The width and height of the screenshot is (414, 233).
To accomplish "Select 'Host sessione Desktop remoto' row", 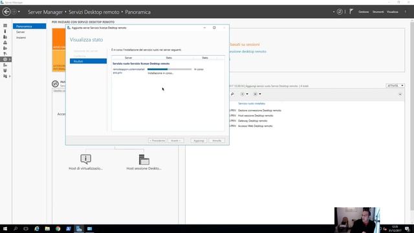I will [256, 116].
